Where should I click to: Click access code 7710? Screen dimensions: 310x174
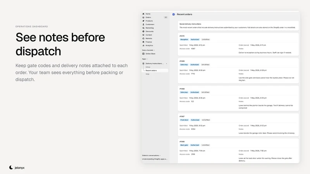(193, 74)
